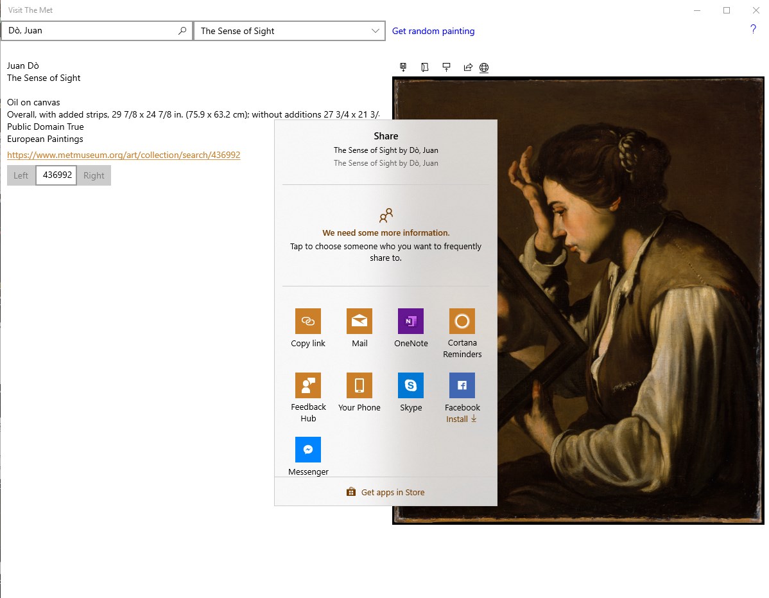Click the artist search field Dò, Juan
Image resolution: width=769 pixels, height=598 pixels.
tap(97, 31)
